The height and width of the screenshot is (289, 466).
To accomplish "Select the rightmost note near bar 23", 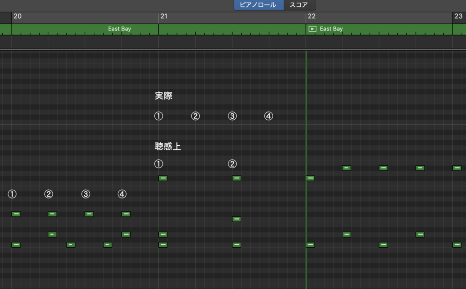I will click(x=456, y=168).
